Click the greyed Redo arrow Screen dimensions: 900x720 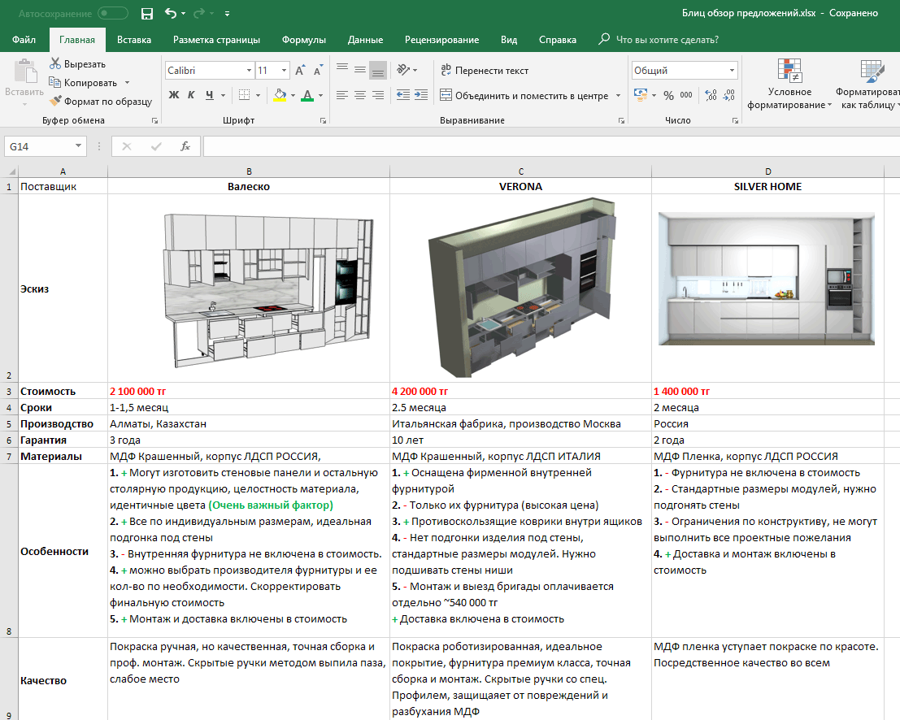[199, 13]
